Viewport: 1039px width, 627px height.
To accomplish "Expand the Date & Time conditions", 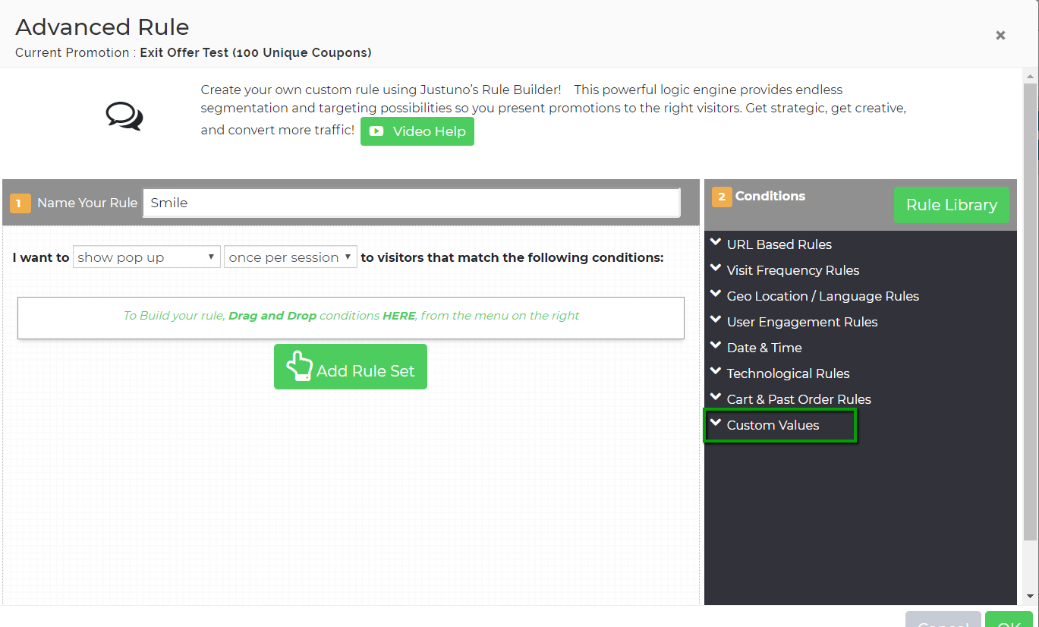I will [764, 348].
